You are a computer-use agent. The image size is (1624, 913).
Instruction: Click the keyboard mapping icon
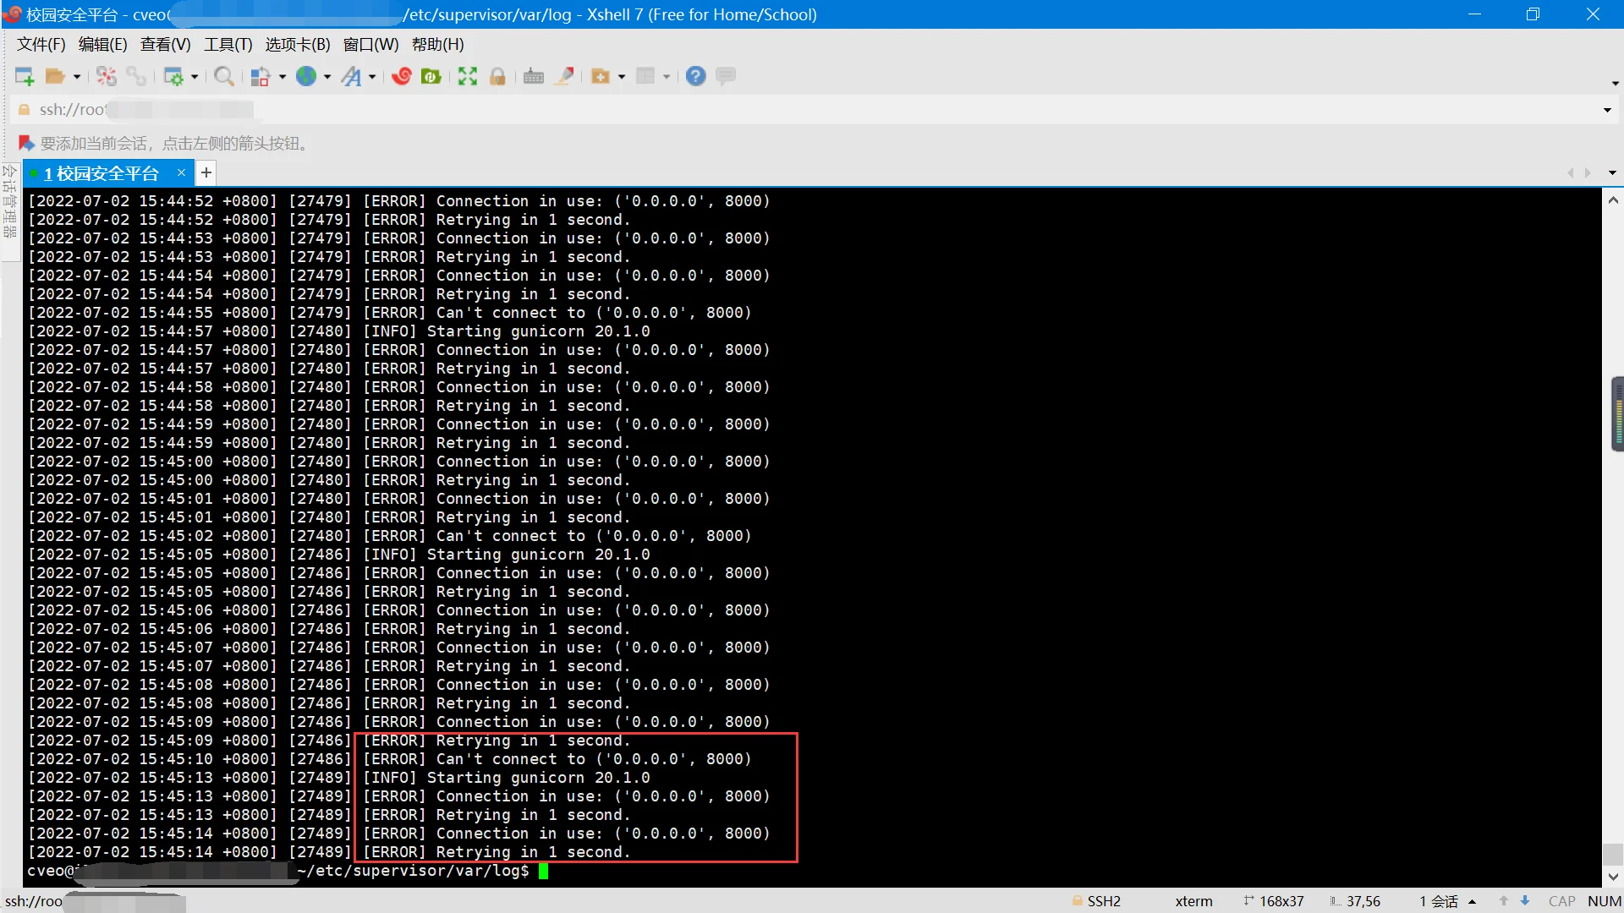coord(533,77)
